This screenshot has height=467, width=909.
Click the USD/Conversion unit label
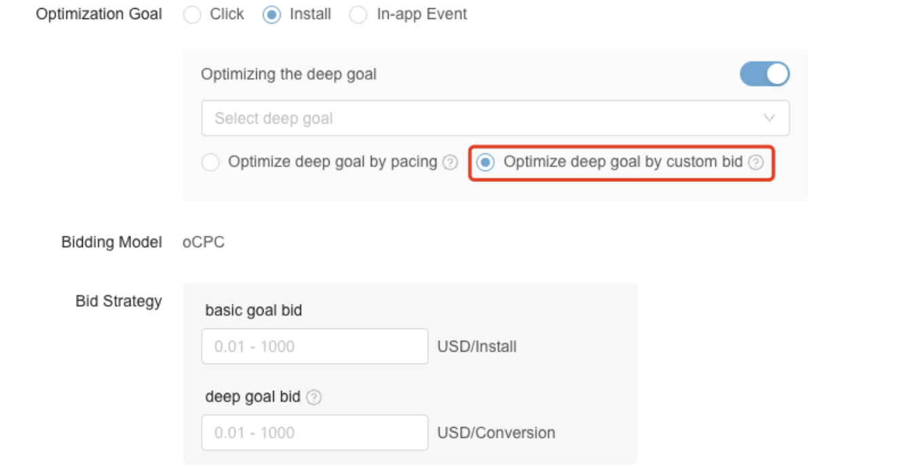(x=496, y=433)
